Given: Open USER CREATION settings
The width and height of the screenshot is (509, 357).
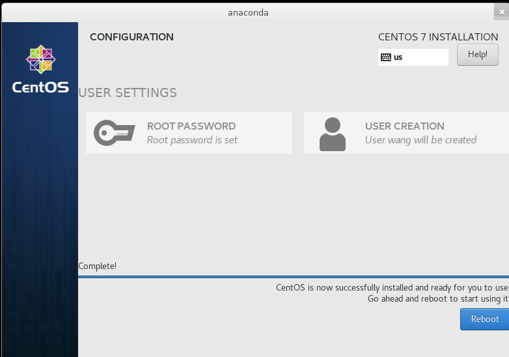Looking at the screenshot, I should pos(406,133).
